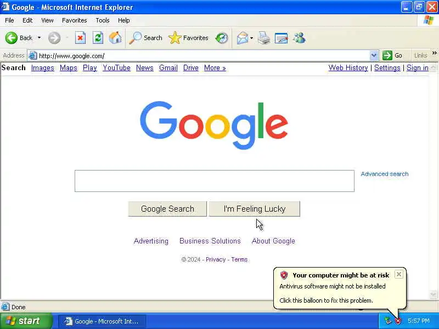Screen dimensions: 439x329
Task: Open the View menu
Action: pos(47,20)
